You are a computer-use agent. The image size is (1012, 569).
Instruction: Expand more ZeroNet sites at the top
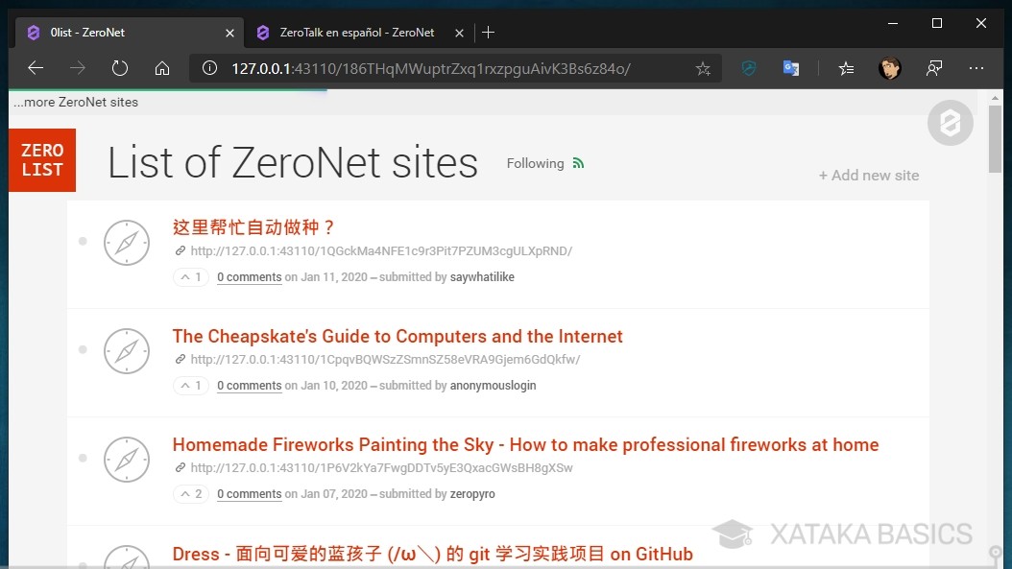(x=74, y=101)
